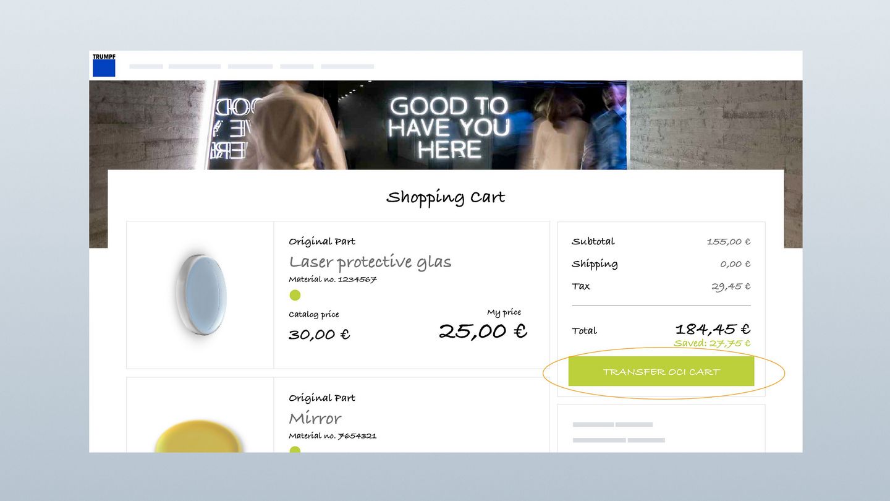Click the catalog price 30,00 €
This screenshot has height=501, width=890.
[x=319, y=335]
